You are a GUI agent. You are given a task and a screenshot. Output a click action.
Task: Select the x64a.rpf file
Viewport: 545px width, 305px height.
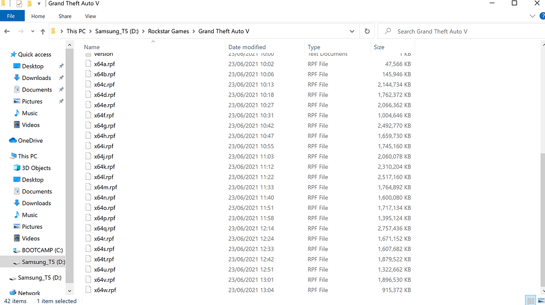(104, 64)
